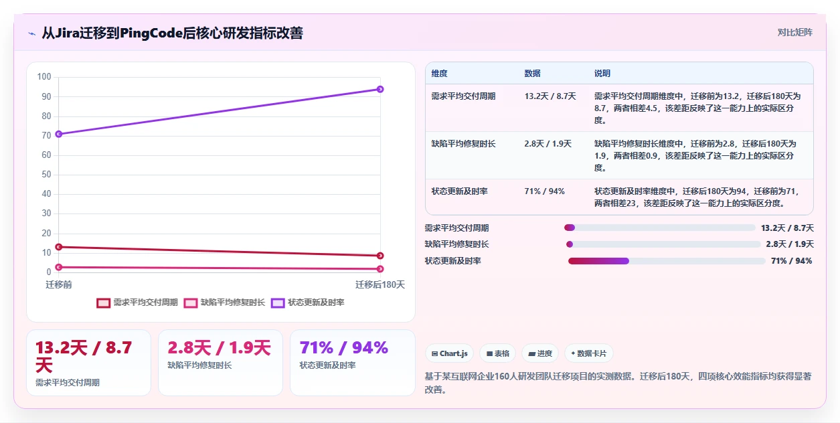840x423 pixels.
Task: Select the Chart.js chip
Action: (x=450, y=353)
